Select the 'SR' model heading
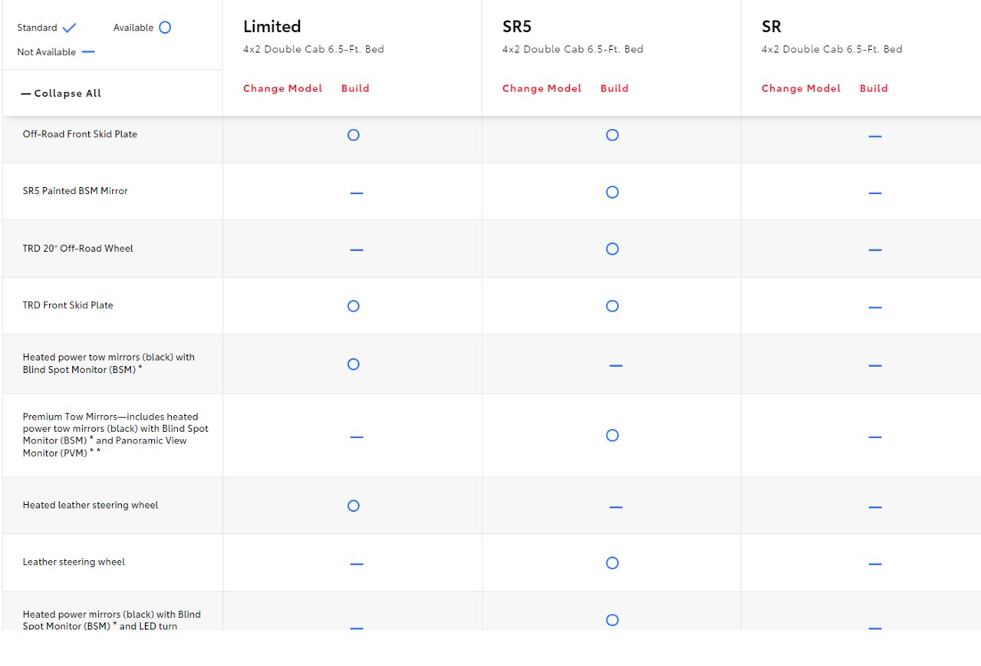 tap(771, 27)
